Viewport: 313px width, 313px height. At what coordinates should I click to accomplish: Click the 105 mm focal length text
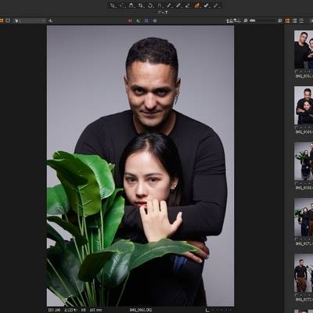(95, 310)
